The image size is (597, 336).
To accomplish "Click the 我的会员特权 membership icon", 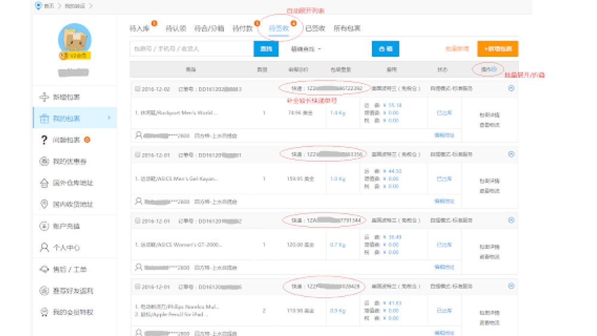I will coord(44,312).
